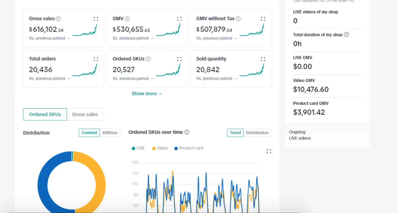Click the $507,879.54 value
Screen dimensions: 398x213
tap(214, 29)
